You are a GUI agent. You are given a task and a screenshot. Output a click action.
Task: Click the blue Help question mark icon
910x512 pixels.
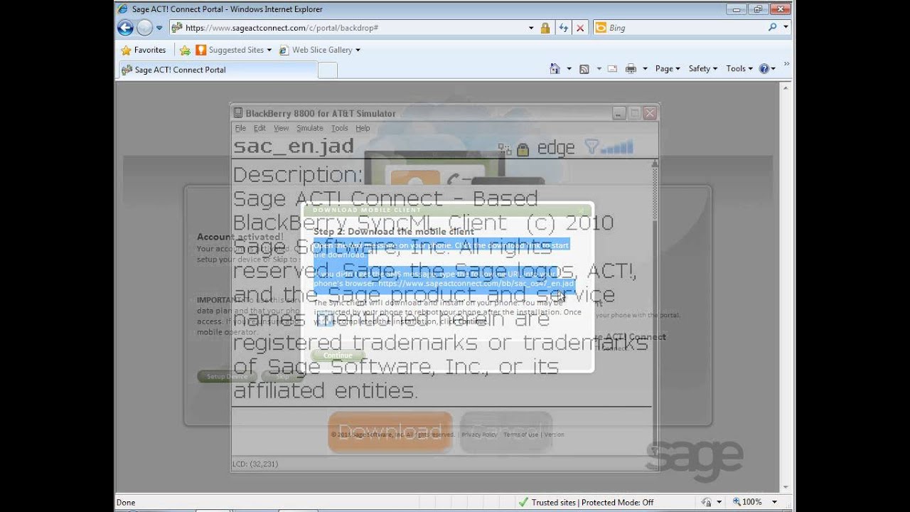point(764,69)
